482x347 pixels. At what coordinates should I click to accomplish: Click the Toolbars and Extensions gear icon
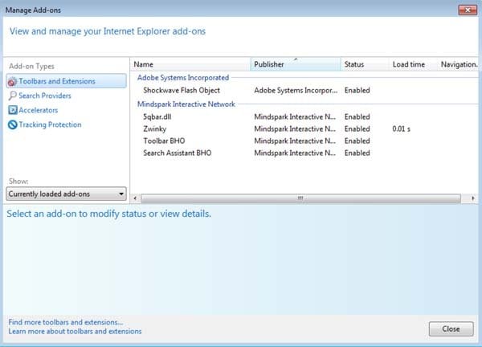[12, 81]
